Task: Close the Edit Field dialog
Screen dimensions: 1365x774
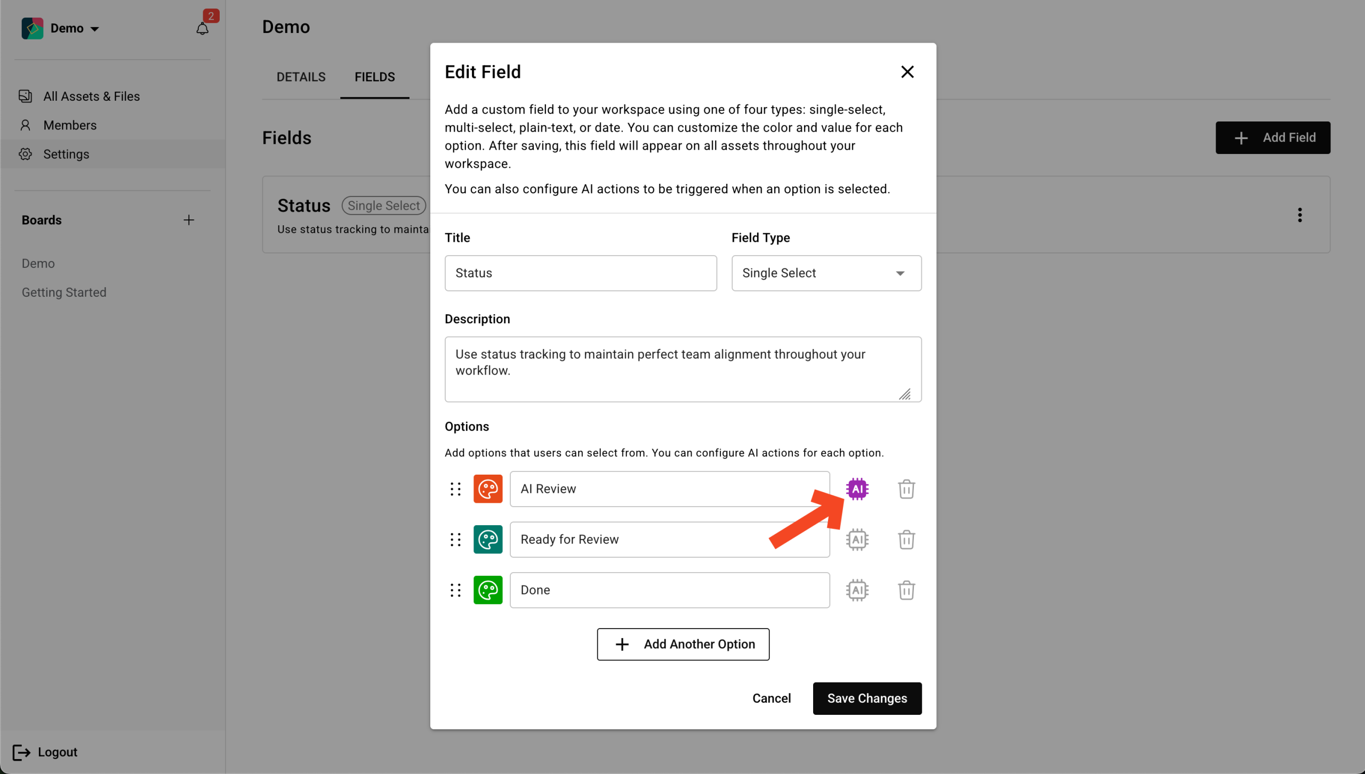Action: (x=906, y=72)
